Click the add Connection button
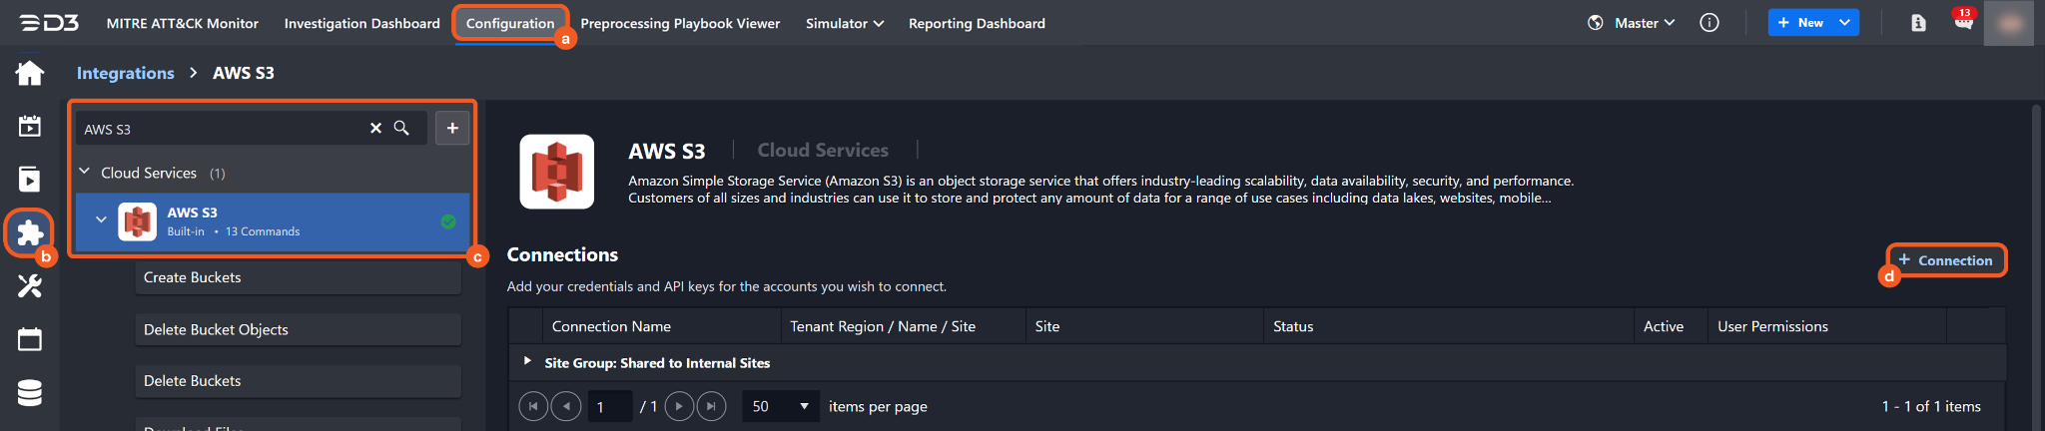This screenshot has width=2045, height=431. [1945, 260]
